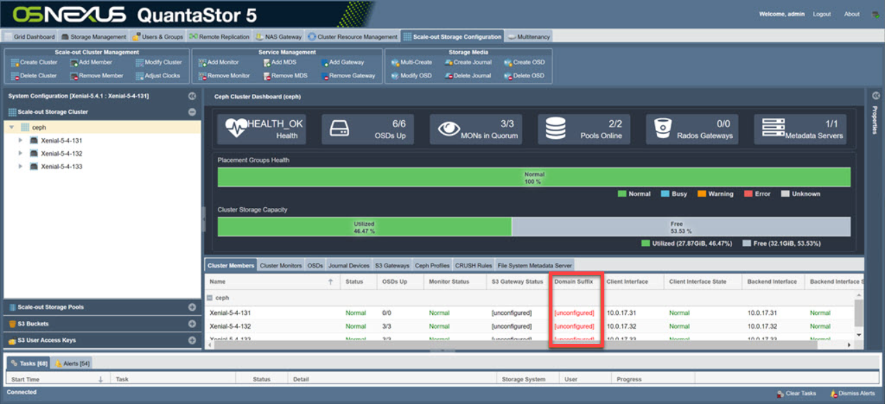
Task: Click the Normal 100% placement groups bar
Action: [534, 177]
